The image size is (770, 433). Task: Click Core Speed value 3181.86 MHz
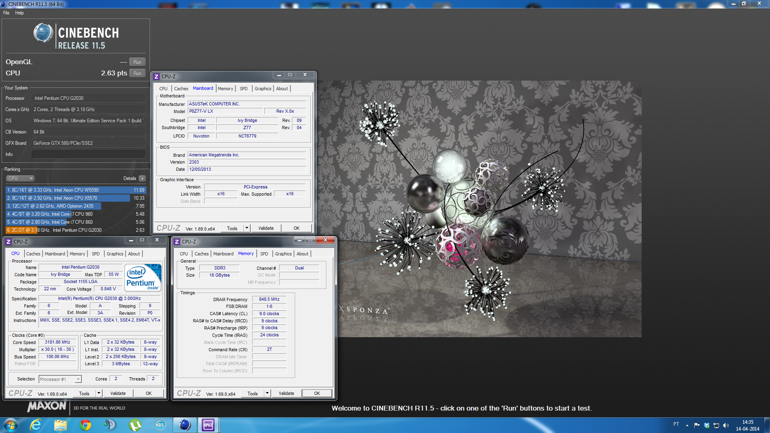point(57,342)
